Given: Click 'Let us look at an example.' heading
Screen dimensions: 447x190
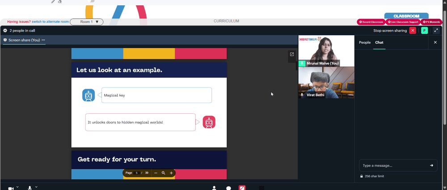Looking at the screenshot, I should point(119,70).
